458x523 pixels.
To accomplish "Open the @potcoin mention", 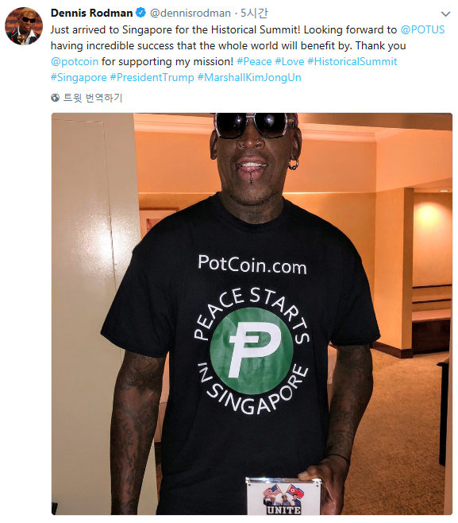I will (75, 62).
